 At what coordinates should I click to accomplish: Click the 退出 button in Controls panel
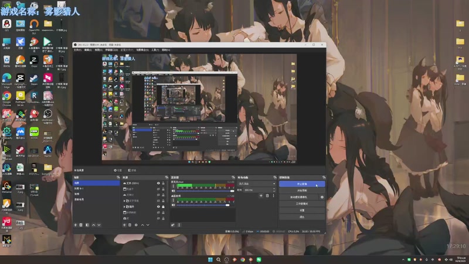(x=302, y=216)
